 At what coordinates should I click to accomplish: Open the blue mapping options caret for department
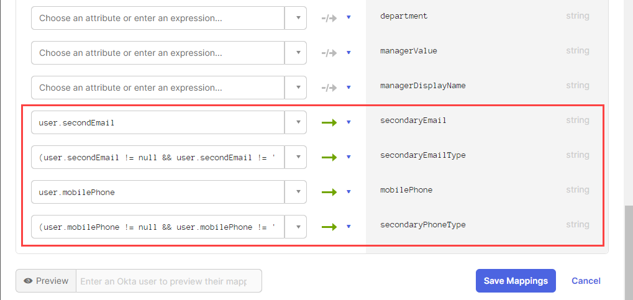pyautogui.click(x=348, y=18)
